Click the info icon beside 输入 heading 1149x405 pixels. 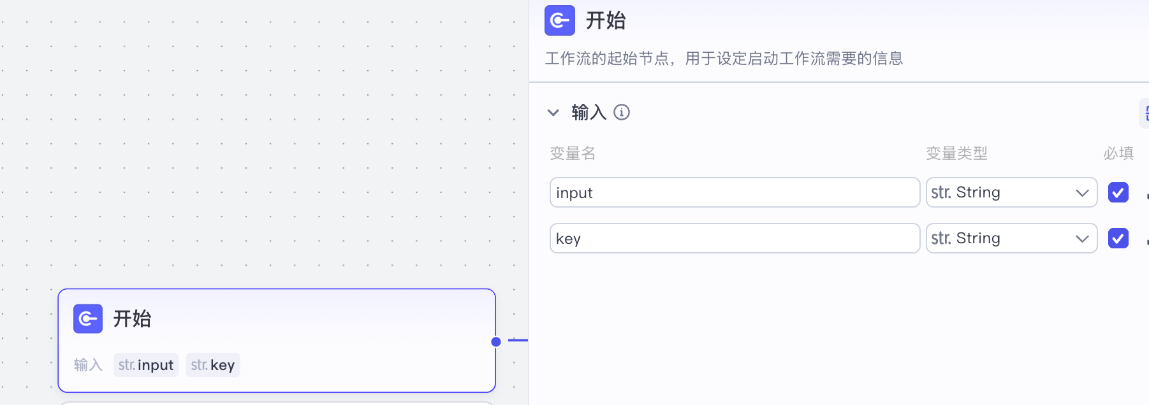[622, 113]
